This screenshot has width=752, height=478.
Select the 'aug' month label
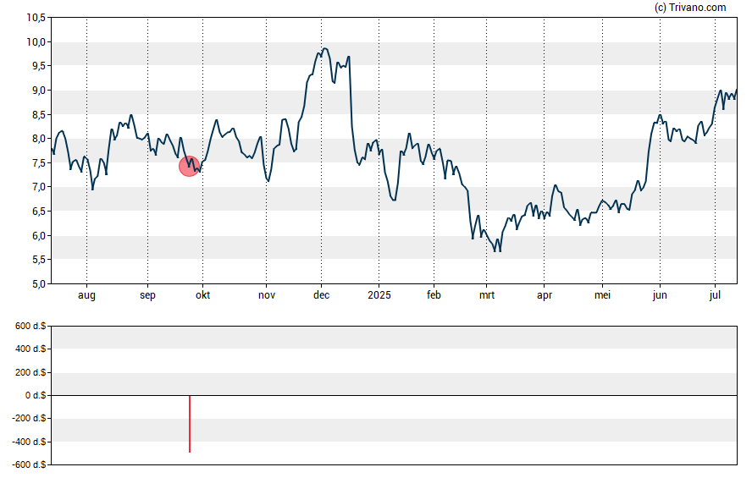pyautogui.click(x=87, y=295)
